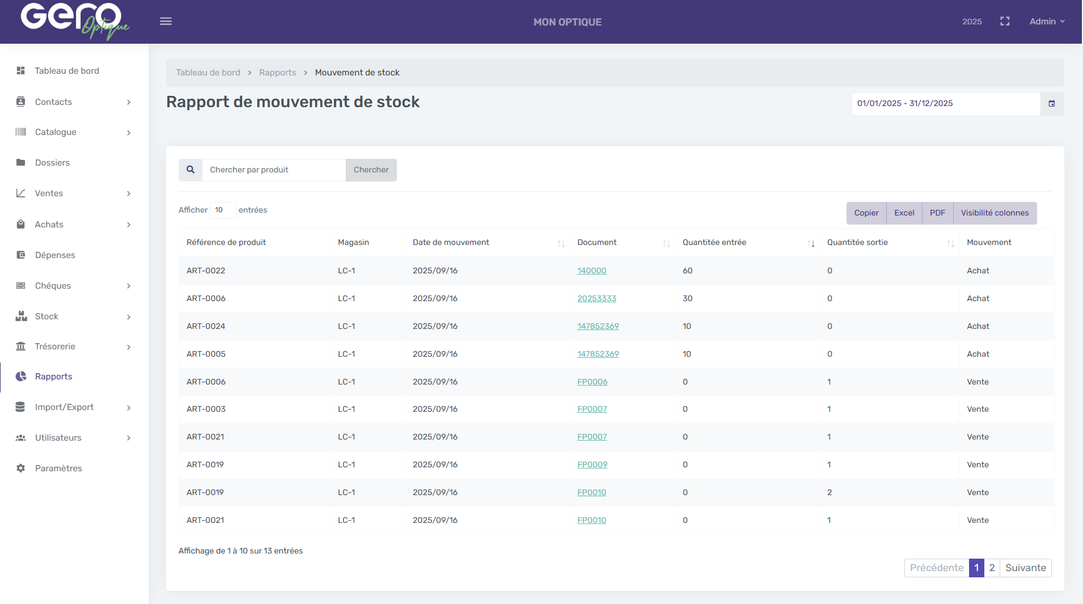Toggle sorting on Quantitée sortie column

pos(949,243)
